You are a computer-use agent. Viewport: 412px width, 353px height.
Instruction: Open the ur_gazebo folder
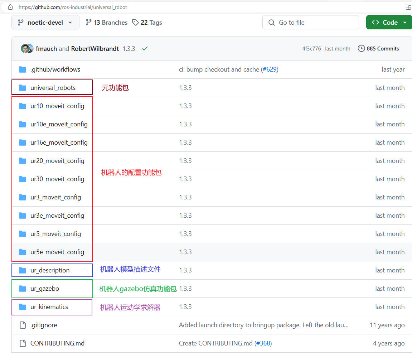[45, 289]
